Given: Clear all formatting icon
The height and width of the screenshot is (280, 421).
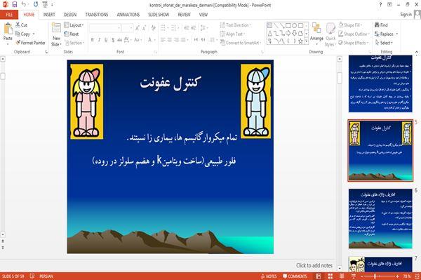Looking at the screenshot, I should tap(153, 28).
